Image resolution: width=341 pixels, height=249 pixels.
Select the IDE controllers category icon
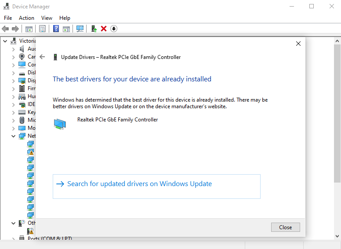pos(22,104)
